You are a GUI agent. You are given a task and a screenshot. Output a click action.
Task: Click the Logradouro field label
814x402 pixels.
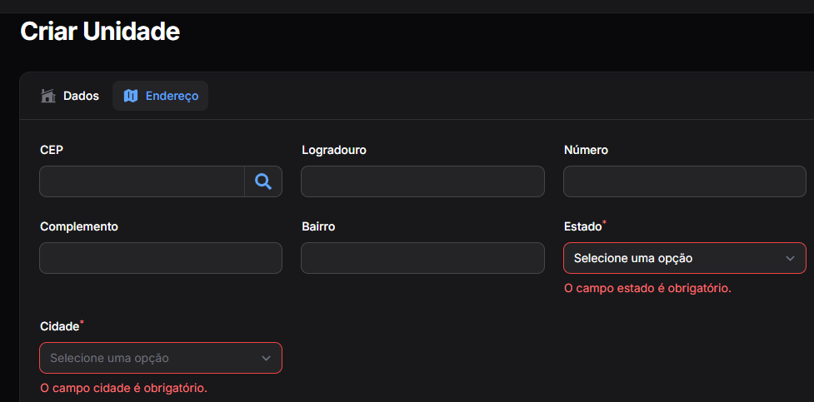334,150
